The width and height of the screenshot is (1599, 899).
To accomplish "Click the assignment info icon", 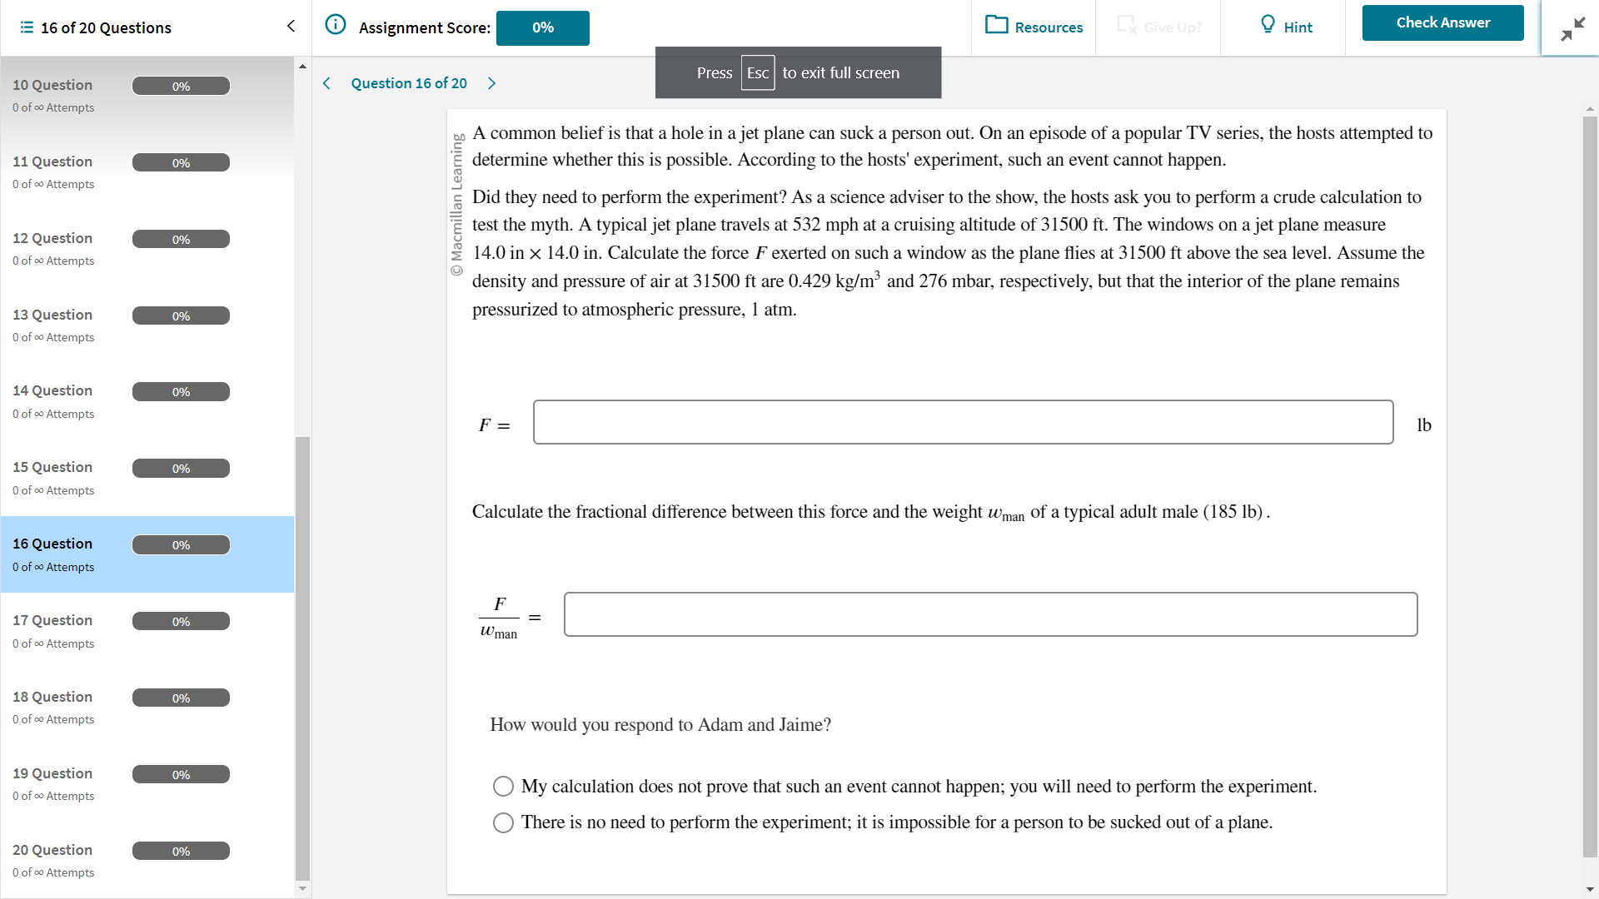I will coord(335,24).
